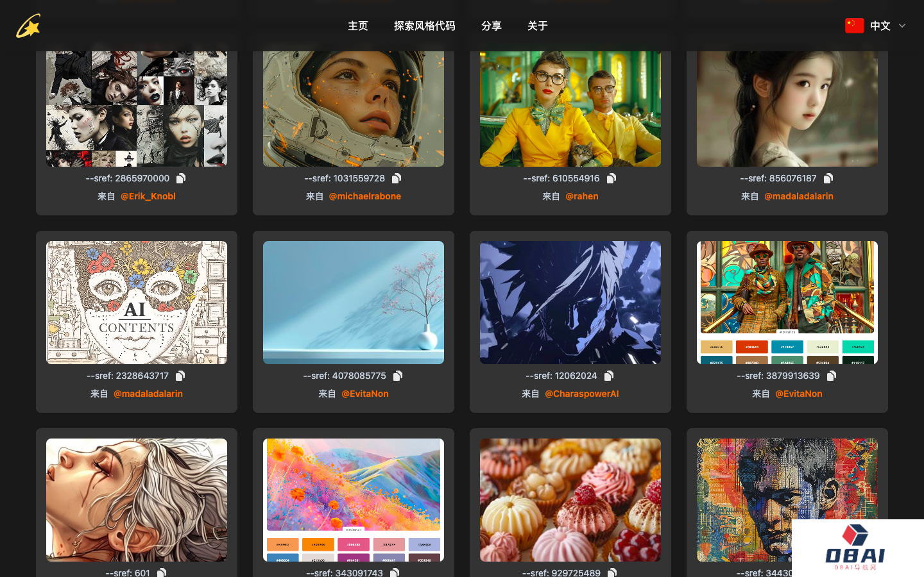The image size is (924, 577).
Task: Click the Chinese flag language selector
Action: [x=854, y=26]
